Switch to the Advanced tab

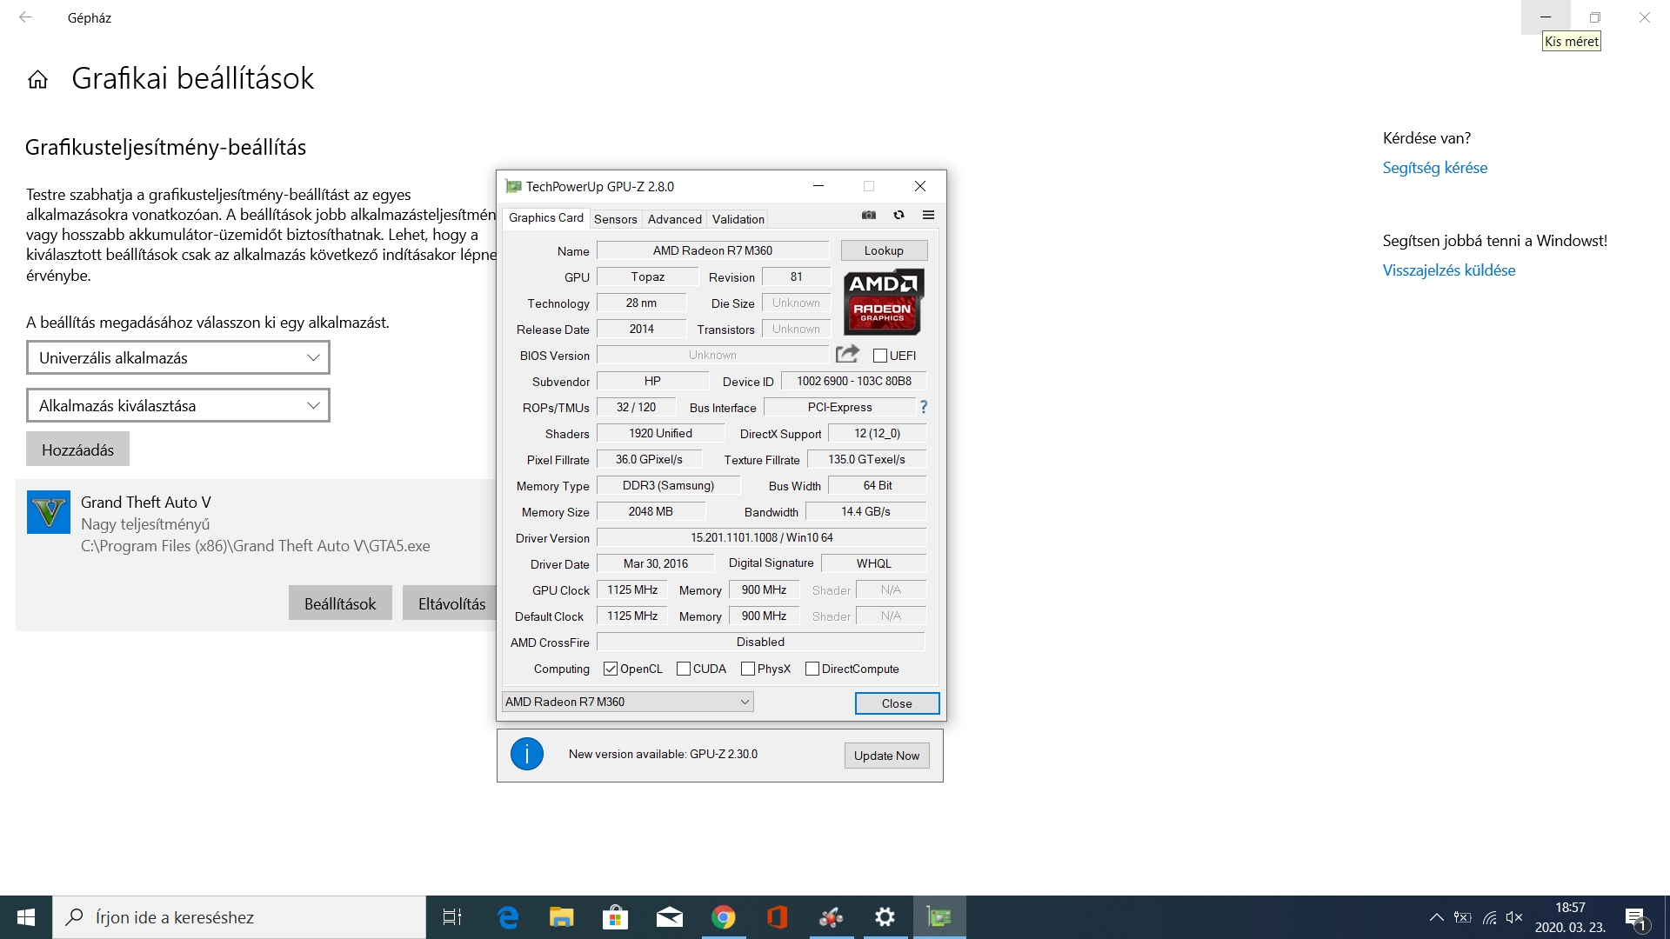(674, 219)
